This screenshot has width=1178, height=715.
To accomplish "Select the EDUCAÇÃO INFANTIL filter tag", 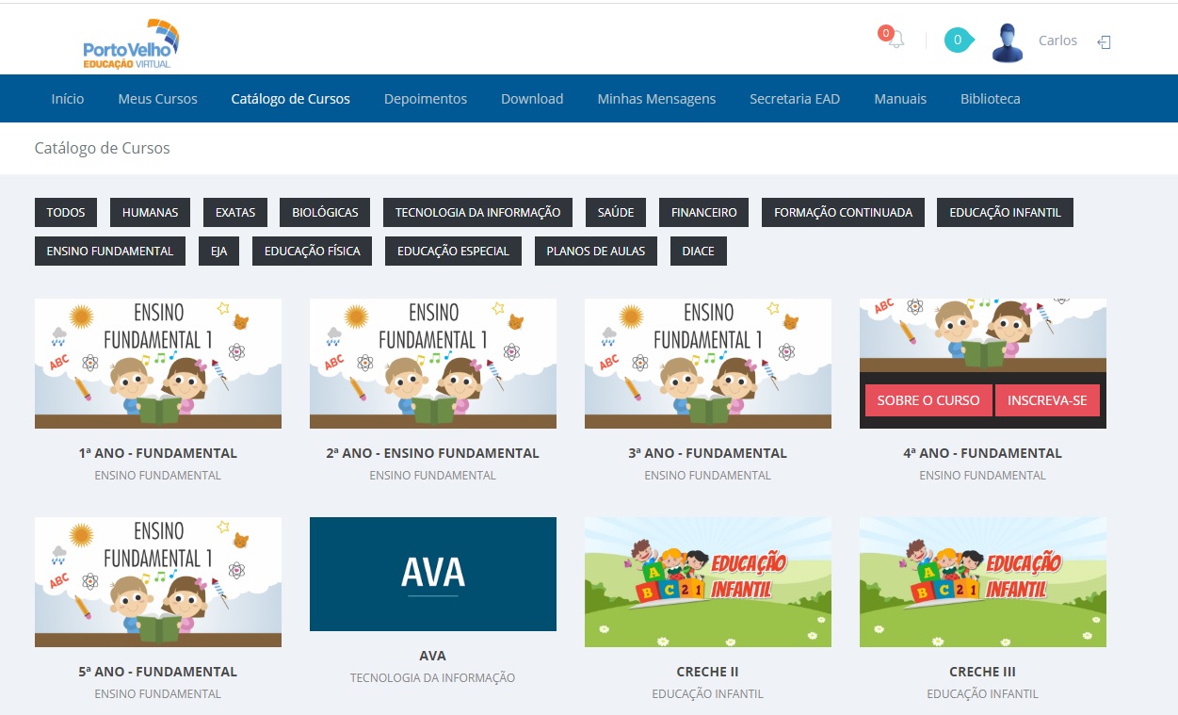I will (1005, 213).
